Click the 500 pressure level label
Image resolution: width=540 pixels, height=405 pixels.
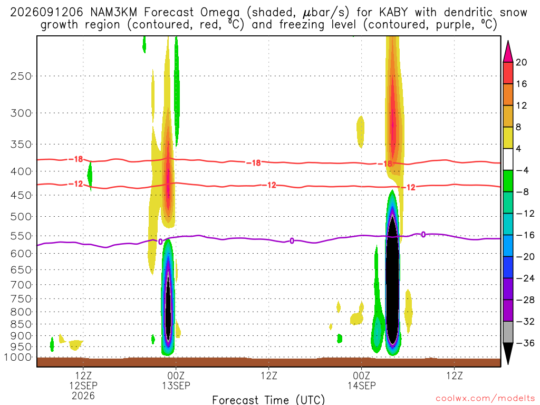(x=21, y=217)
